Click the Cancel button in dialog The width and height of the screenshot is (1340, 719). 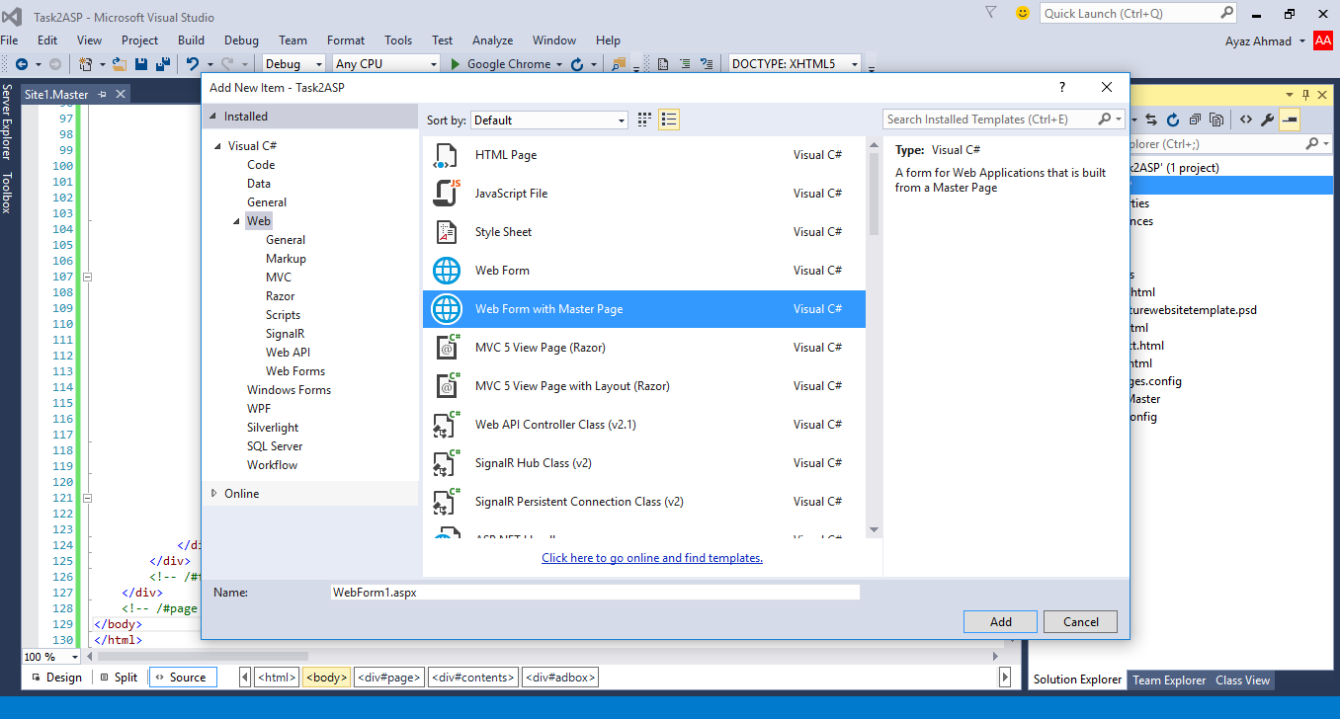(1080, 621)
